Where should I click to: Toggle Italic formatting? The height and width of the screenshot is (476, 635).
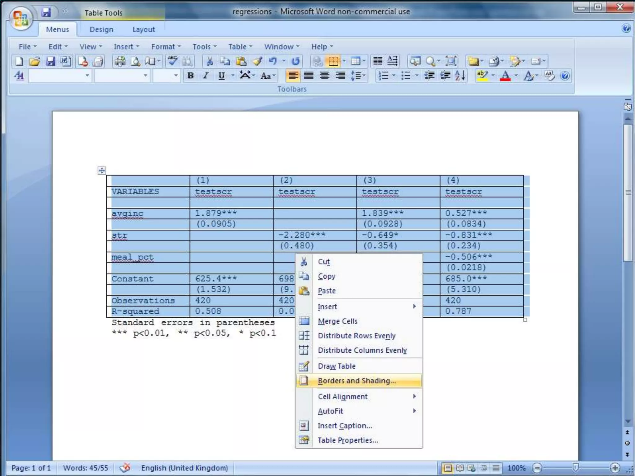205,76
